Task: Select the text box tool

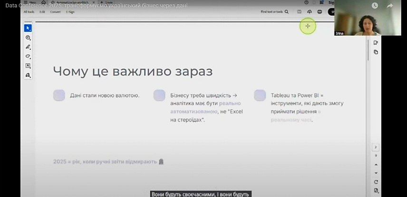Action: click(28, 66)
